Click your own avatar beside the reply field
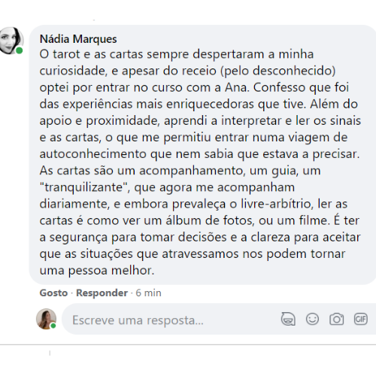The image size is (376, 376). [x=47, y=319]
